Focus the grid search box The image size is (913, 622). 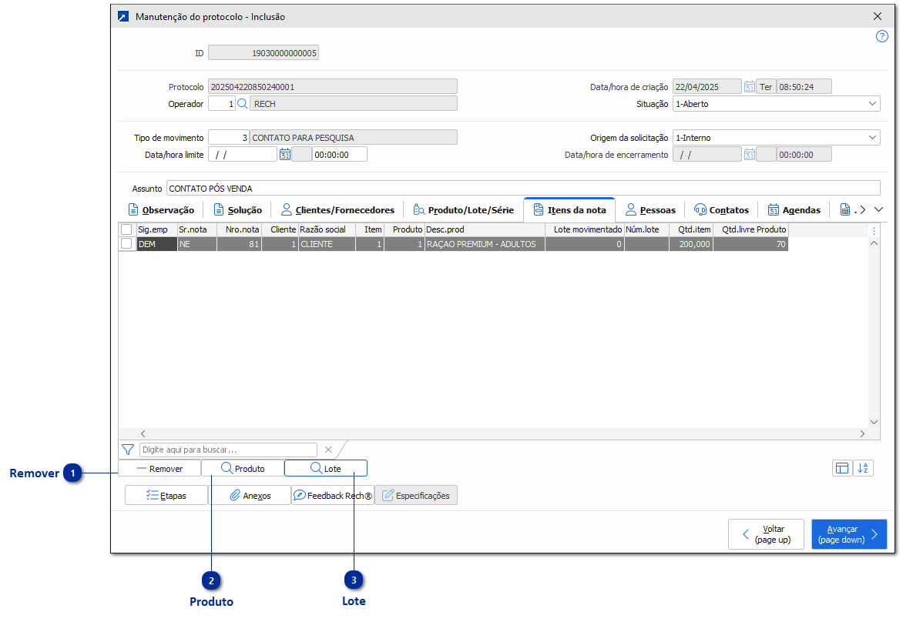(x=228, y=450)
